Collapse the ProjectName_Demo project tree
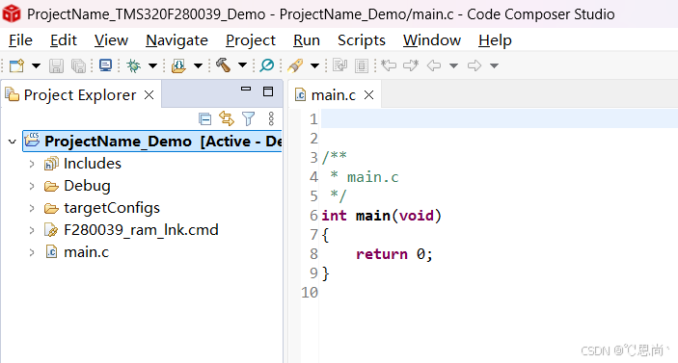Image resolution: width=678 pixels, height=363 pixels. tap(13, 142)
